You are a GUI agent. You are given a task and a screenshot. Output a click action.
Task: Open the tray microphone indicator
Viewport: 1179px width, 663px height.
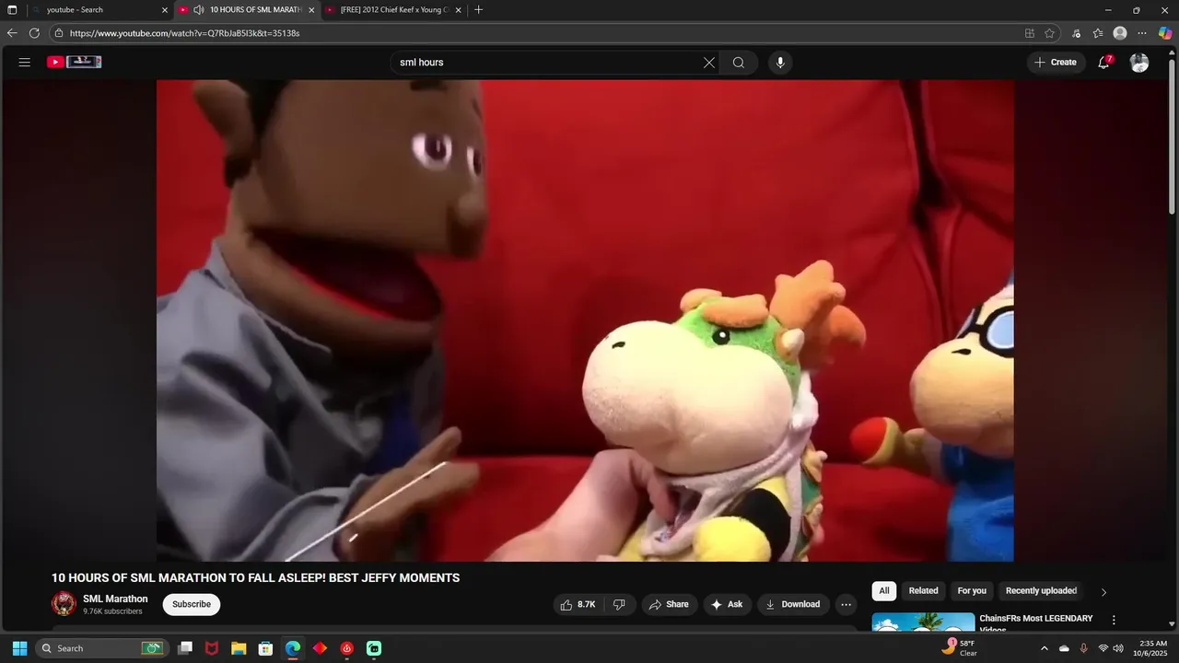pyautogui.click(x=1083, y=648)
